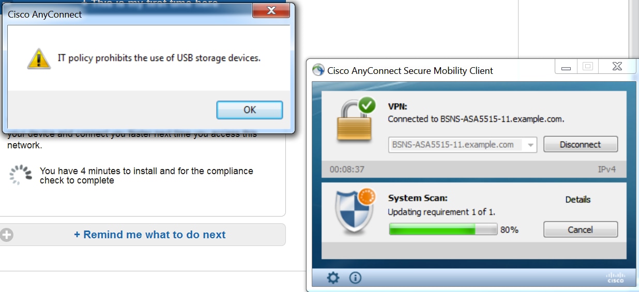Close the Cisco AnyConnect warning dialog
The image size is (639, 292).
pyautogui.click(x=270, y=11)
